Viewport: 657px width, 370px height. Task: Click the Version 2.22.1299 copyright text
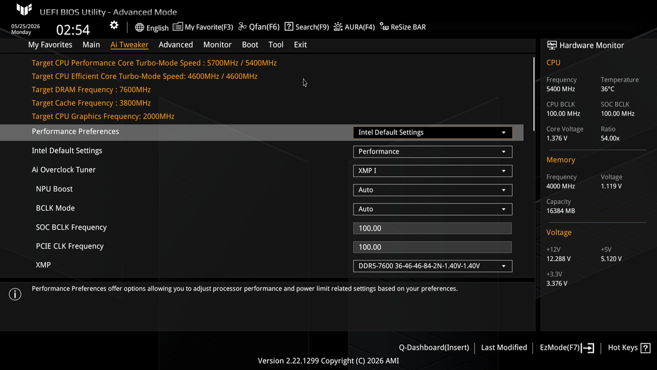[328, 361]
